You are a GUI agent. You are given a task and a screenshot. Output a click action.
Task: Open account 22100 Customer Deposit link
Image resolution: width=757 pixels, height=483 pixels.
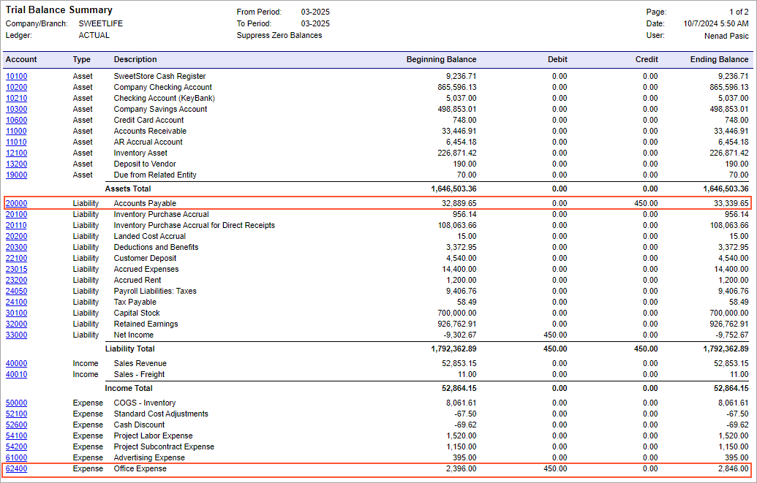click(x=16, y=258)
